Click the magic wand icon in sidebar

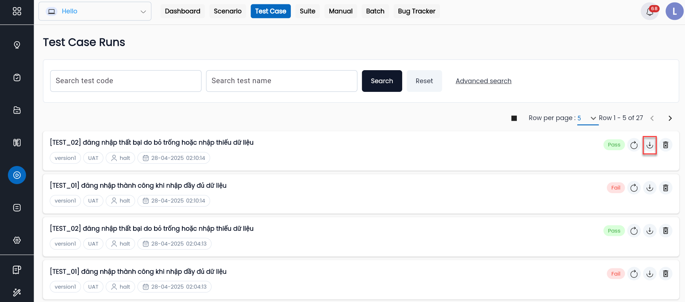[17, 292]
